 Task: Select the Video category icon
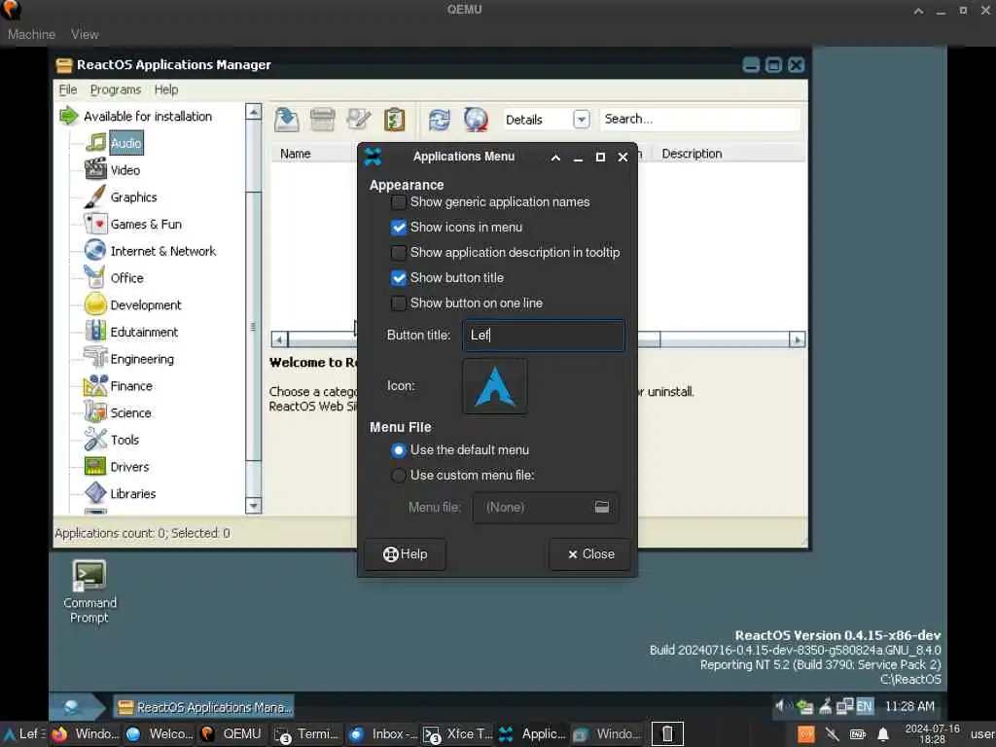tap(95, 169)
